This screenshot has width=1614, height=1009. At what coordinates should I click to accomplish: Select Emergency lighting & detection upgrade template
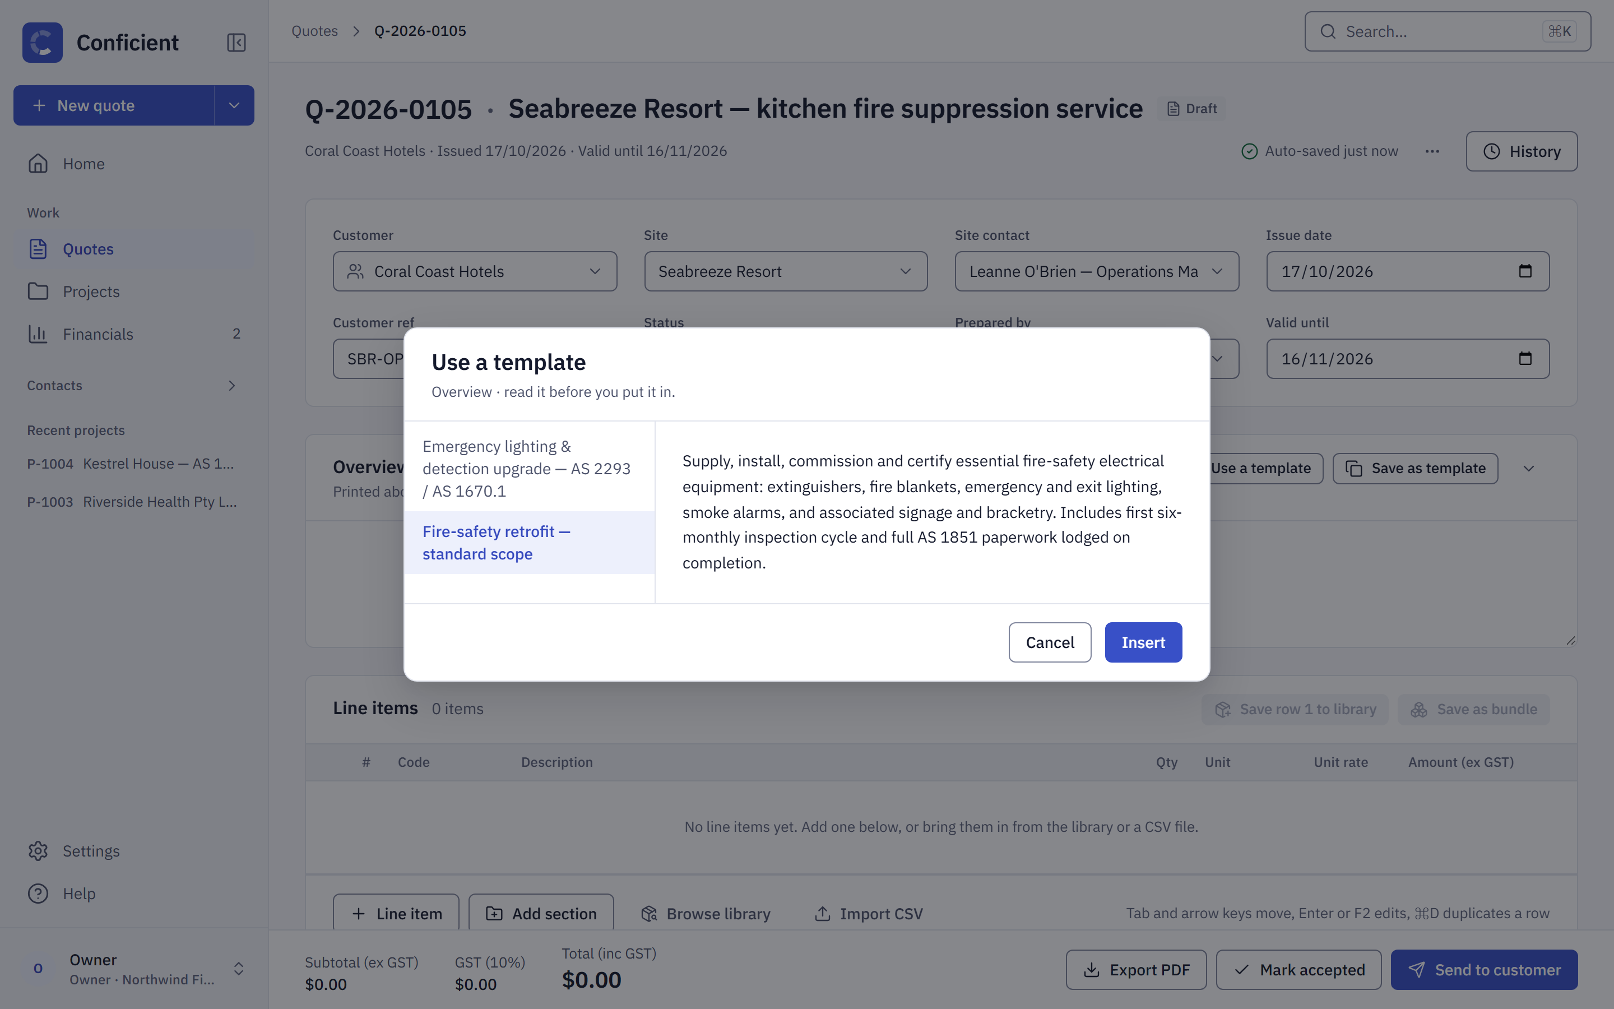coord(530,469)
